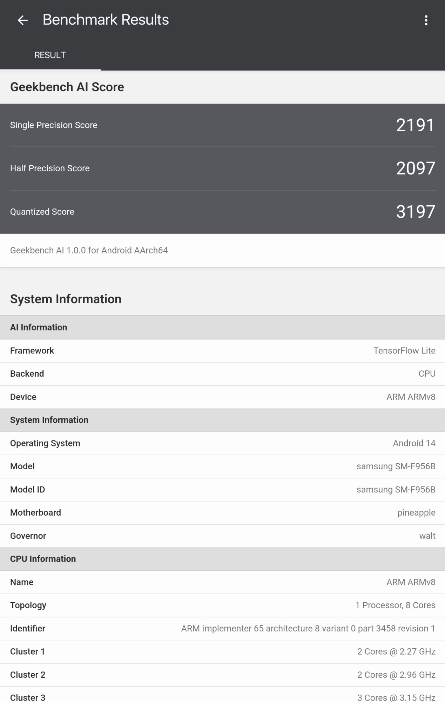This screenshot has height=702, width=445.
Task: Tap the score value 3197
Action: pos(416,212)
